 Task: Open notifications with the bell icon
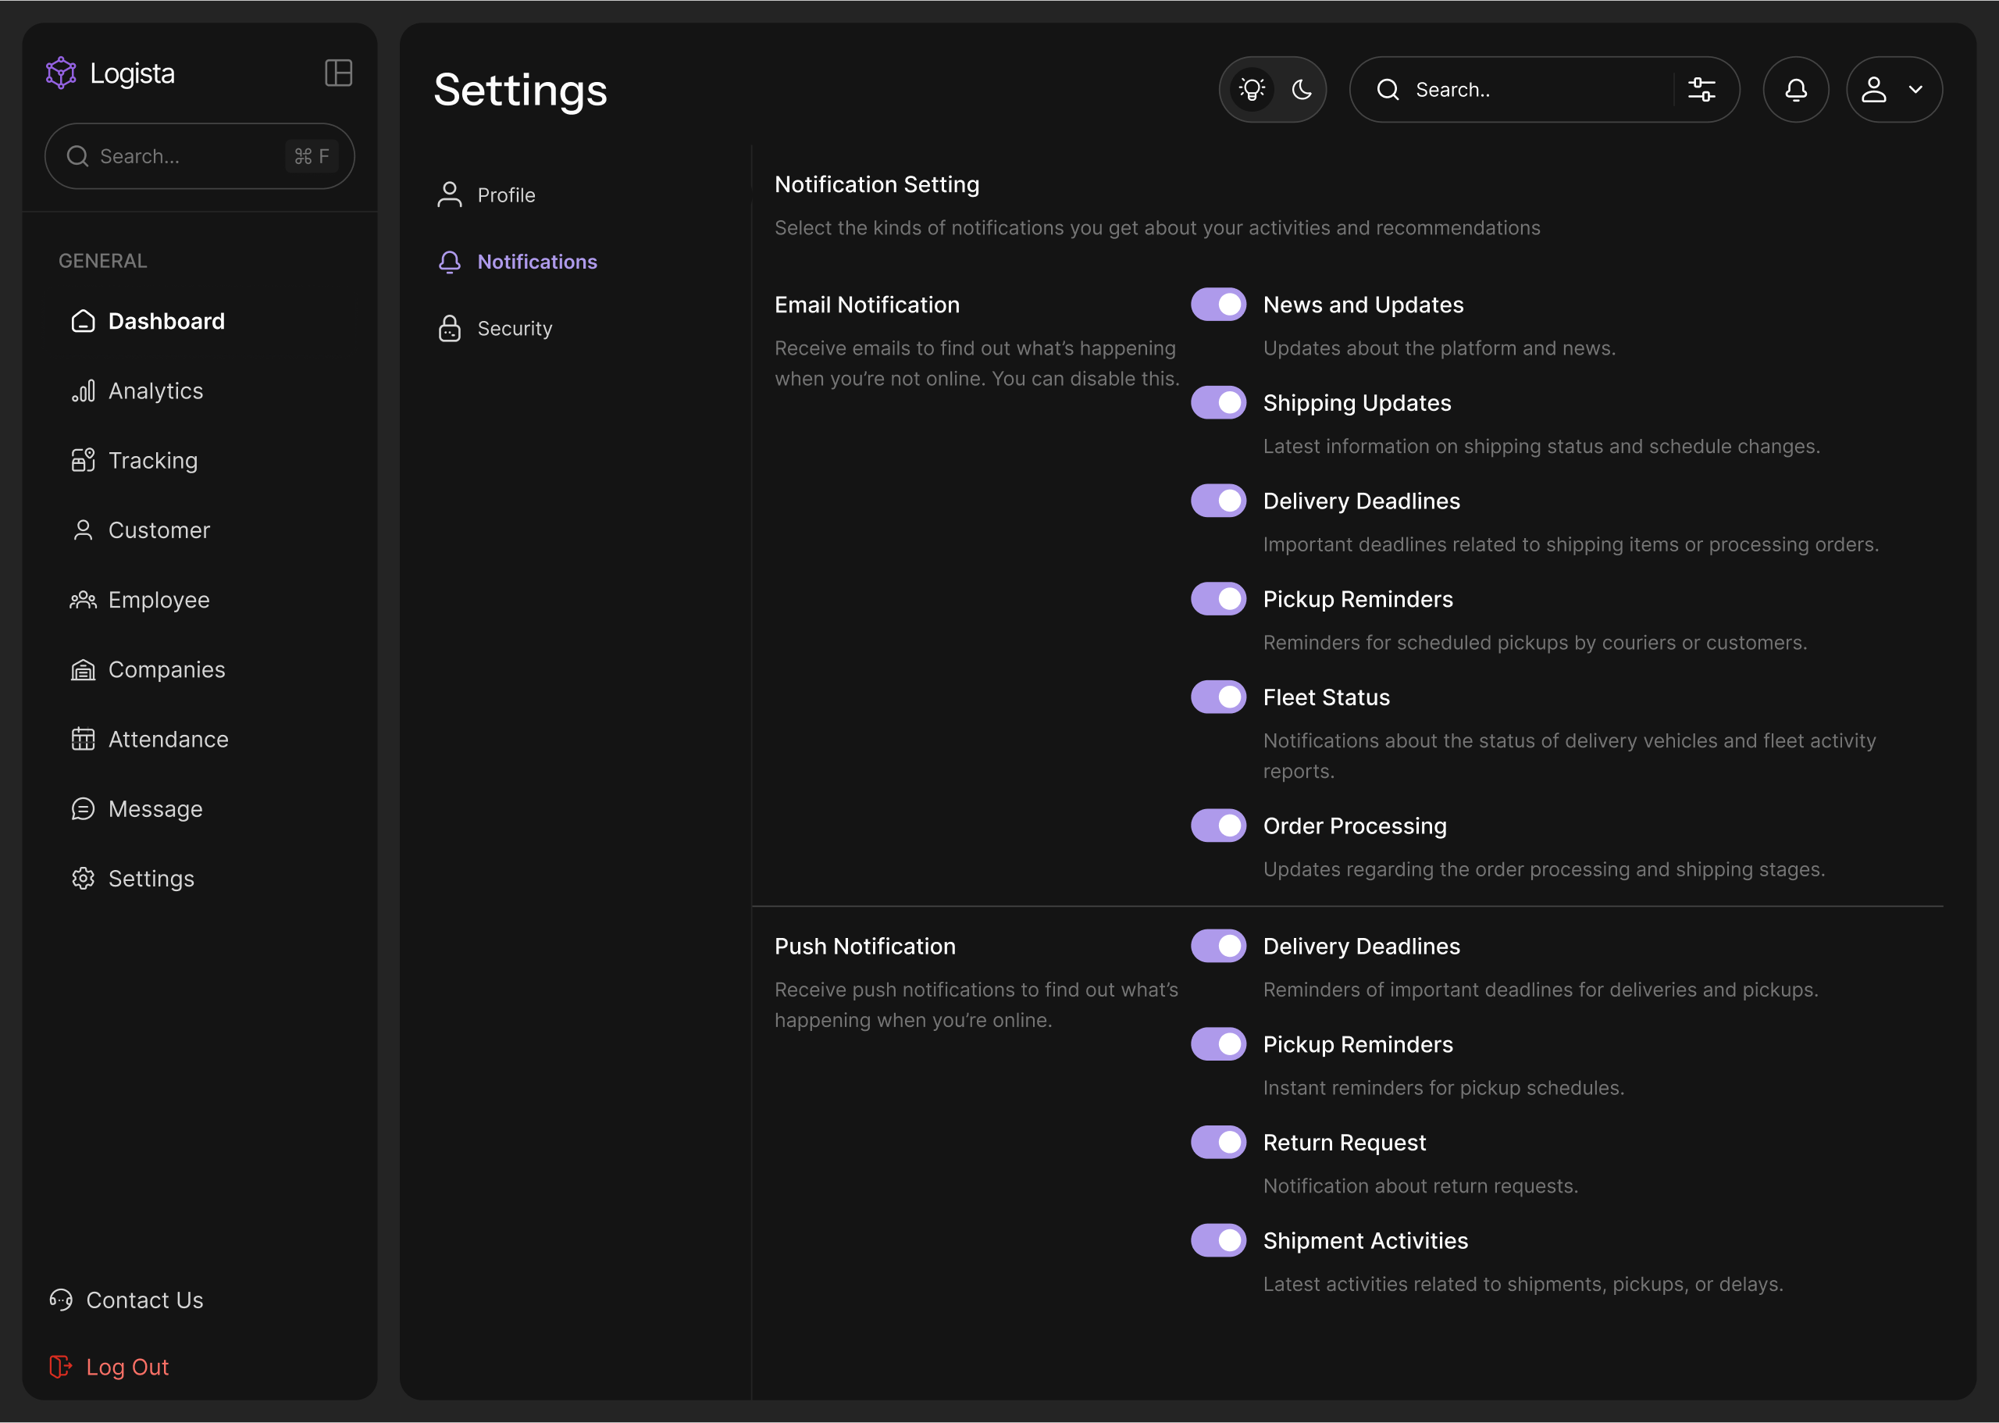1796,89
